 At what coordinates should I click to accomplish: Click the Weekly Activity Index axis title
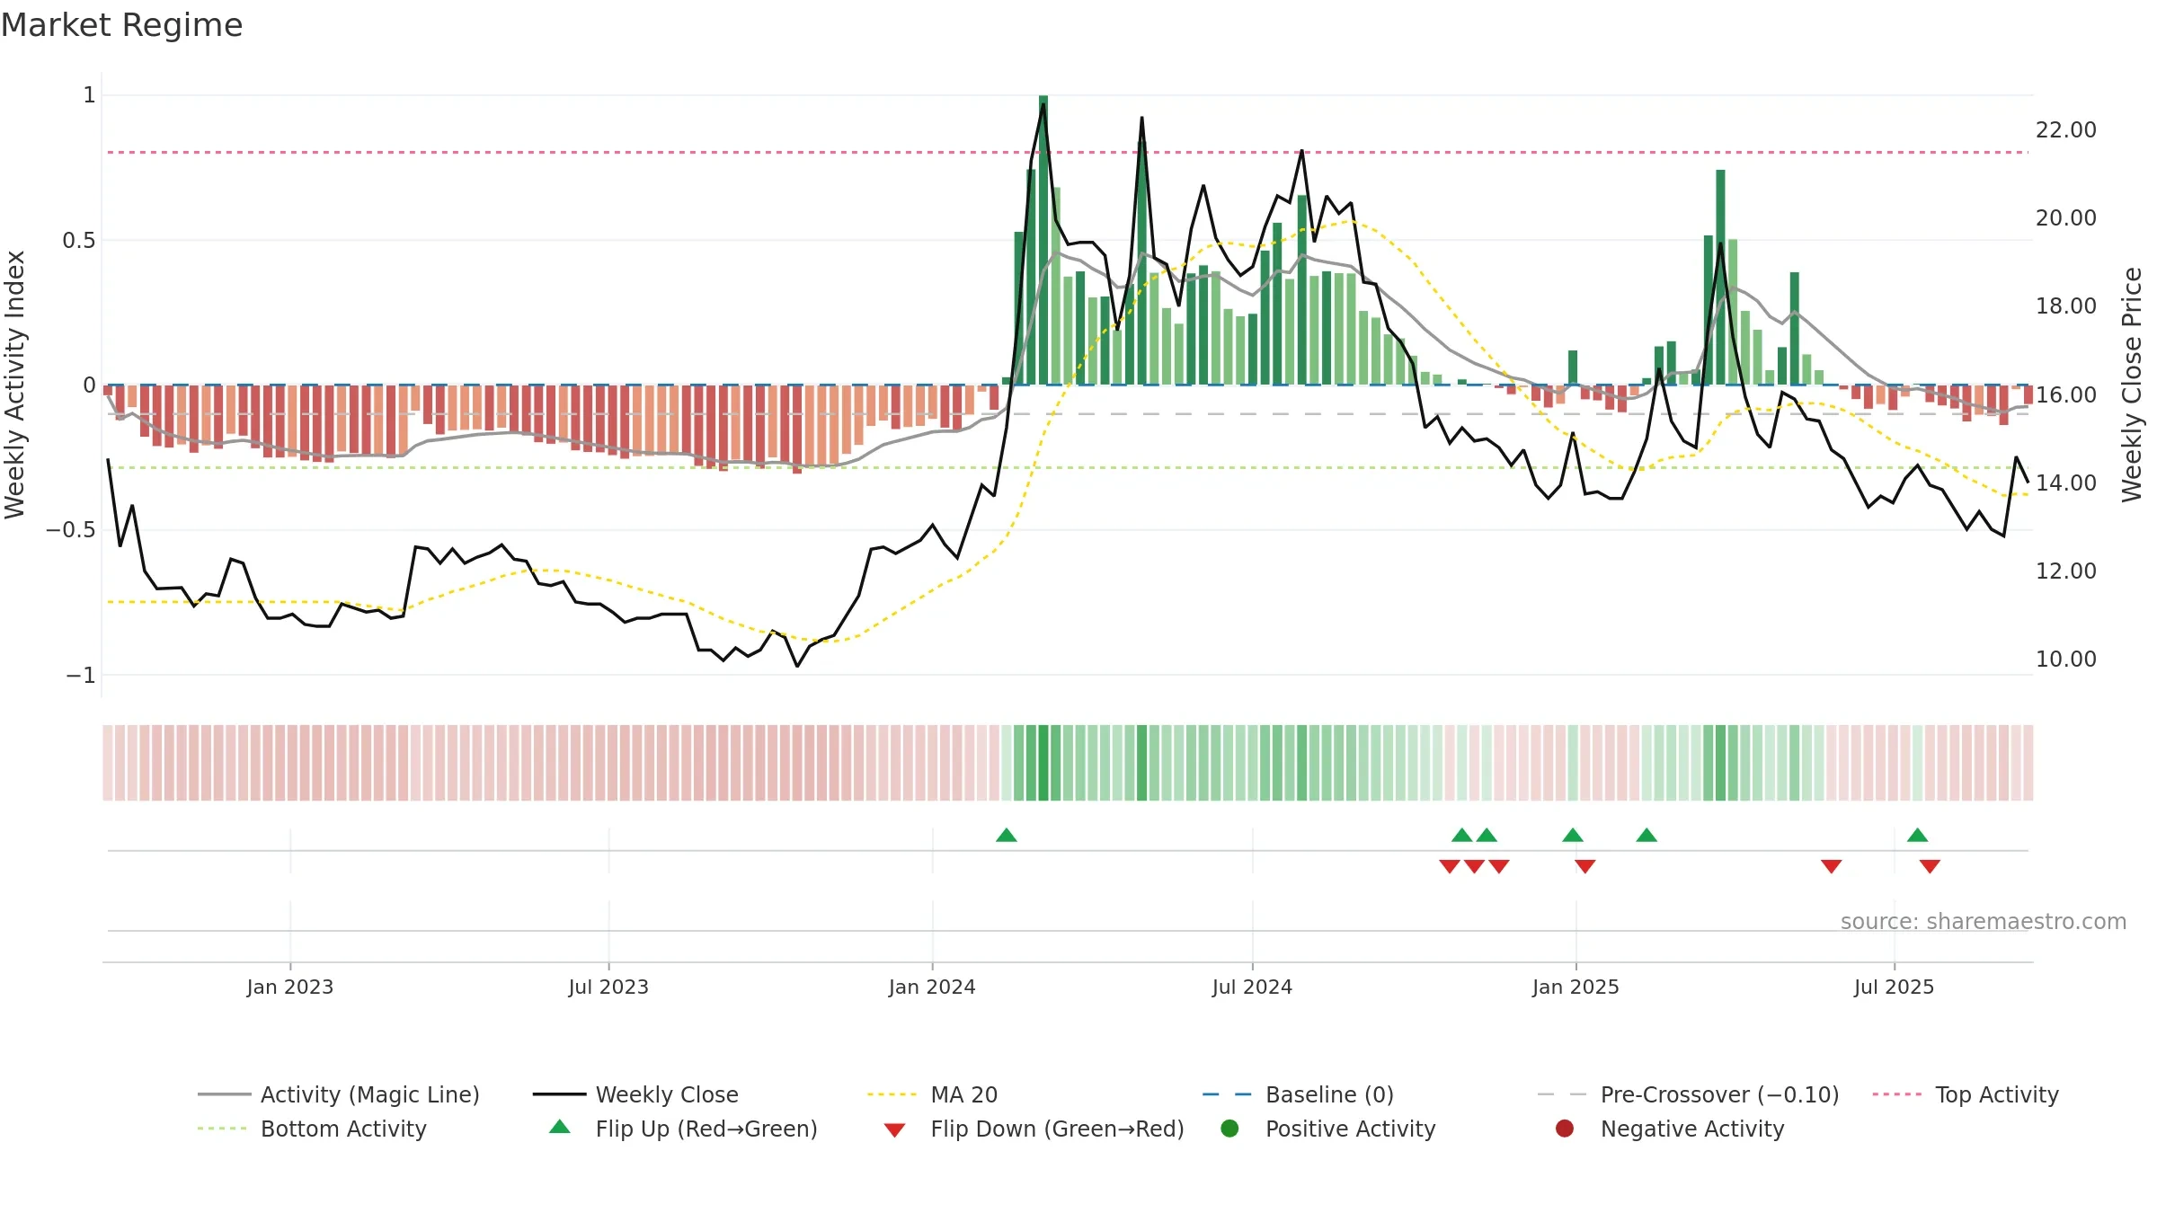coord(15,385)
